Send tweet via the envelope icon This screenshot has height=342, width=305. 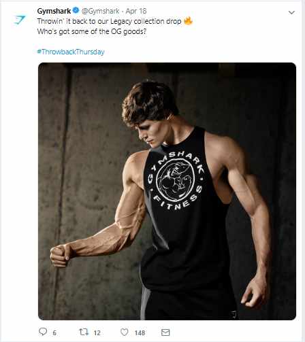(165, 332)
